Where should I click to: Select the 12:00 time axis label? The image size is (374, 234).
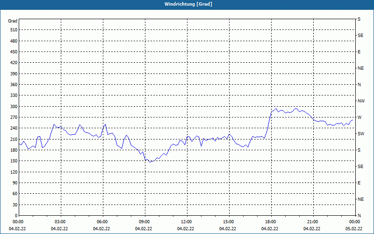(186, 222)
